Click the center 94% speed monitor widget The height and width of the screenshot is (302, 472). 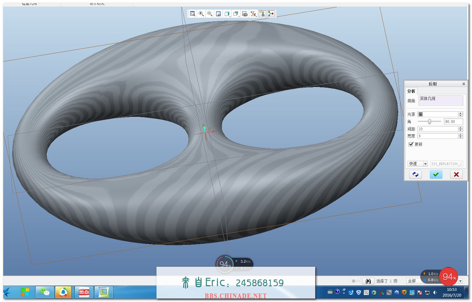(225, 264)
